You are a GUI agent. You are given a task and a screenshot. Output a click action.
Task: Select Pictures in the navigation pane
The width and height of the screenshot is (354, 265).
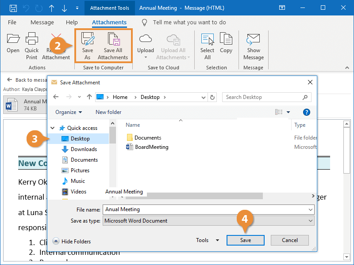click(75, 170)
